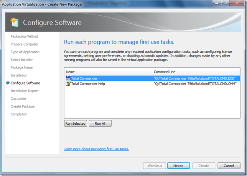The image size is (247, 176).
Task: Maximize the Create New Package window
Action: (226, 3)
